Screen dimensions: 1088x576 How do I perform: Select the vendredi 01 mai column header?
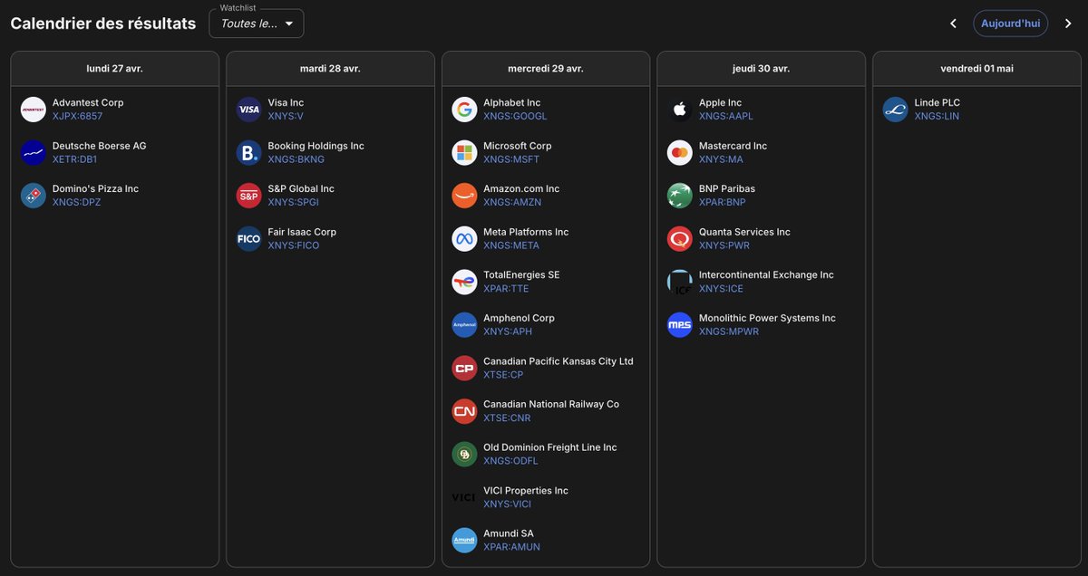(977, 69)
